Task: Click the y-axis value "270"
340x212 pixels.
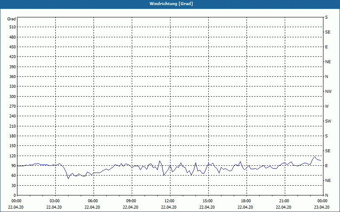Action: [x=13, y=106]
